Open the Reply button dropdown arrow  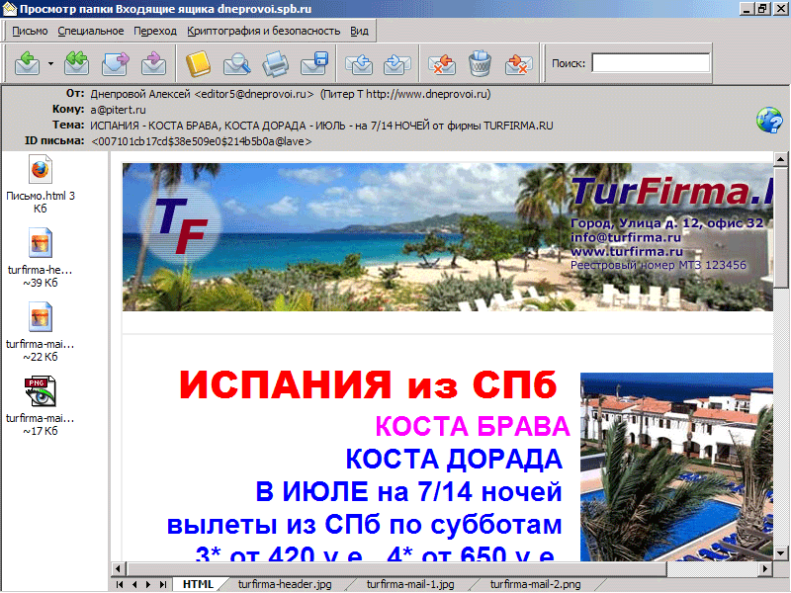[50, 64]
